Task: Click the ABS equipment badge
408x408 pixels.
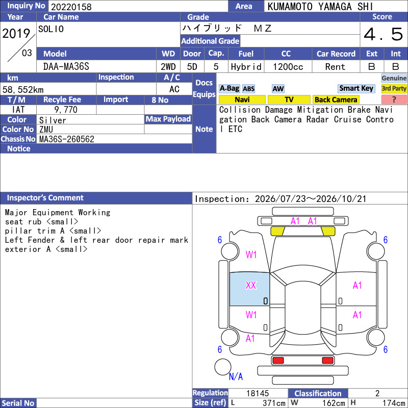Action: (x=248, y=89)
